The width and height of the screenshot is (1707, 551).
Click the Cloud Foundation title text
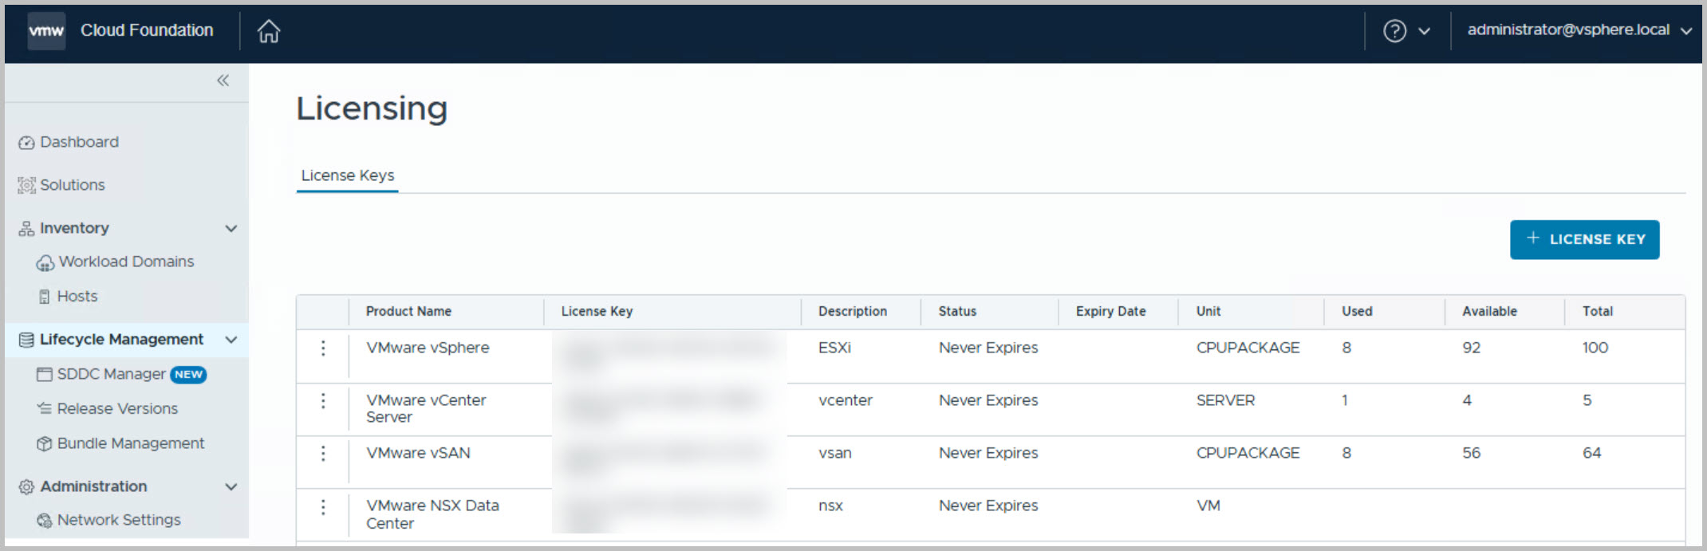147,30
